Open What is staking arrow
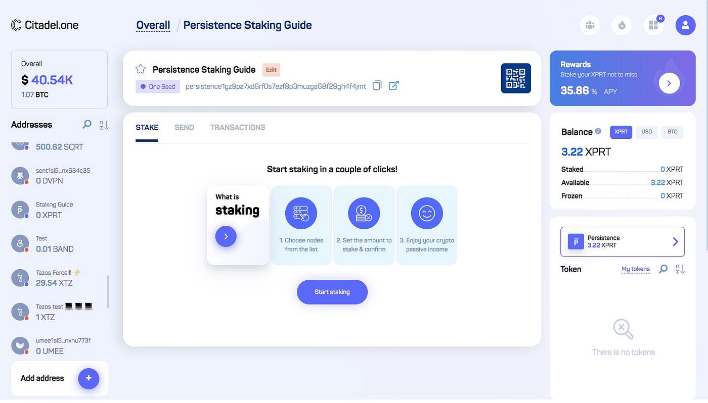The width and height of the screenshot is (708, 403). (226, 236)
